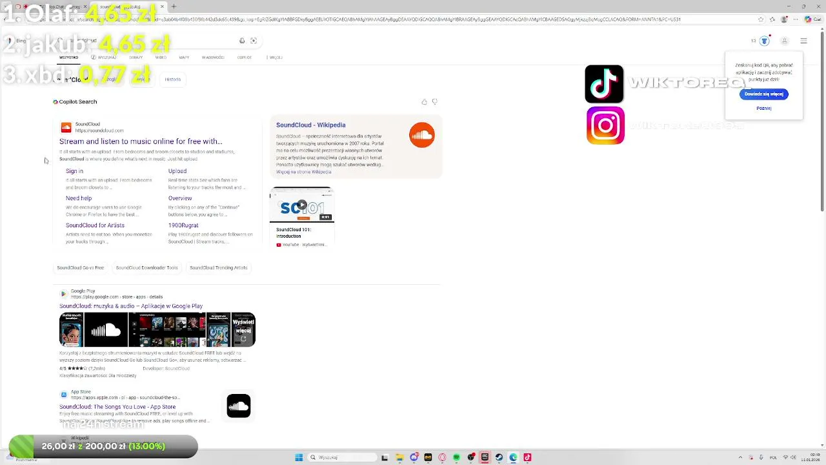Select the WSZYSTKO results tab
This screenshot has width=826, height=465.
pyautogui.click(x=68, y=57)
